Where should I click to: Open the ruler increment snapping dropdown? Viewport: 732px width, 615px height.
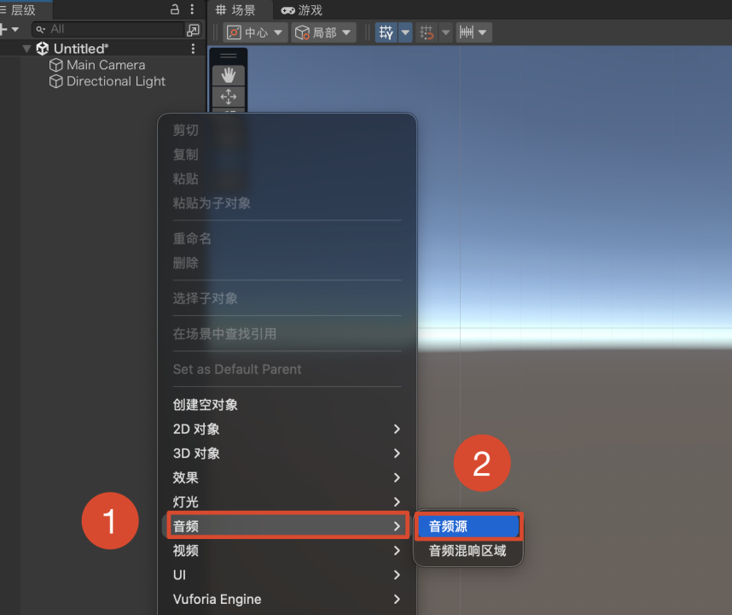pyautogui.click(x=473, y=32)
